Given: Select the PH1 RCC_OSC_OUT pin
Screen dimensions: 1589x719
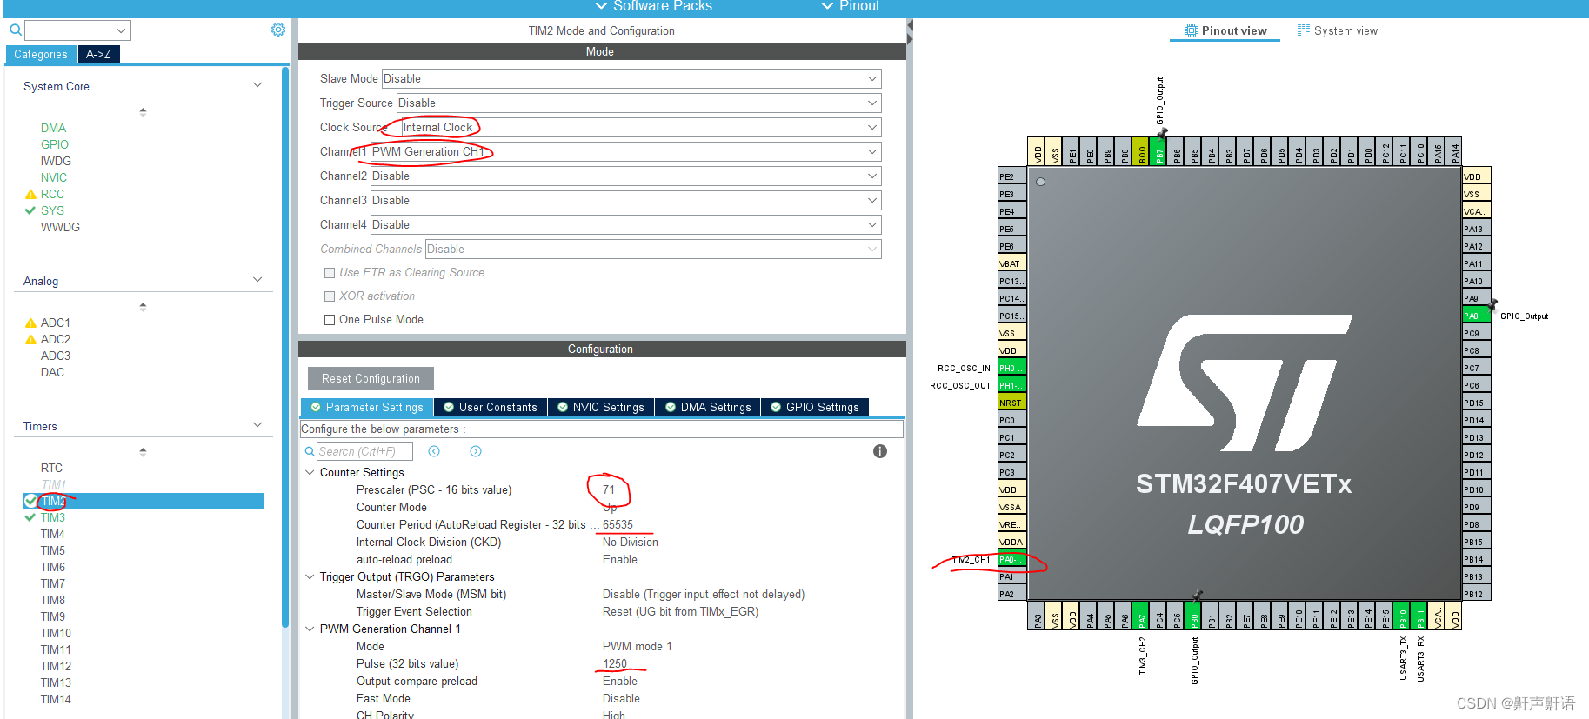Looking at the screenshot, I should click(1011, 385).
